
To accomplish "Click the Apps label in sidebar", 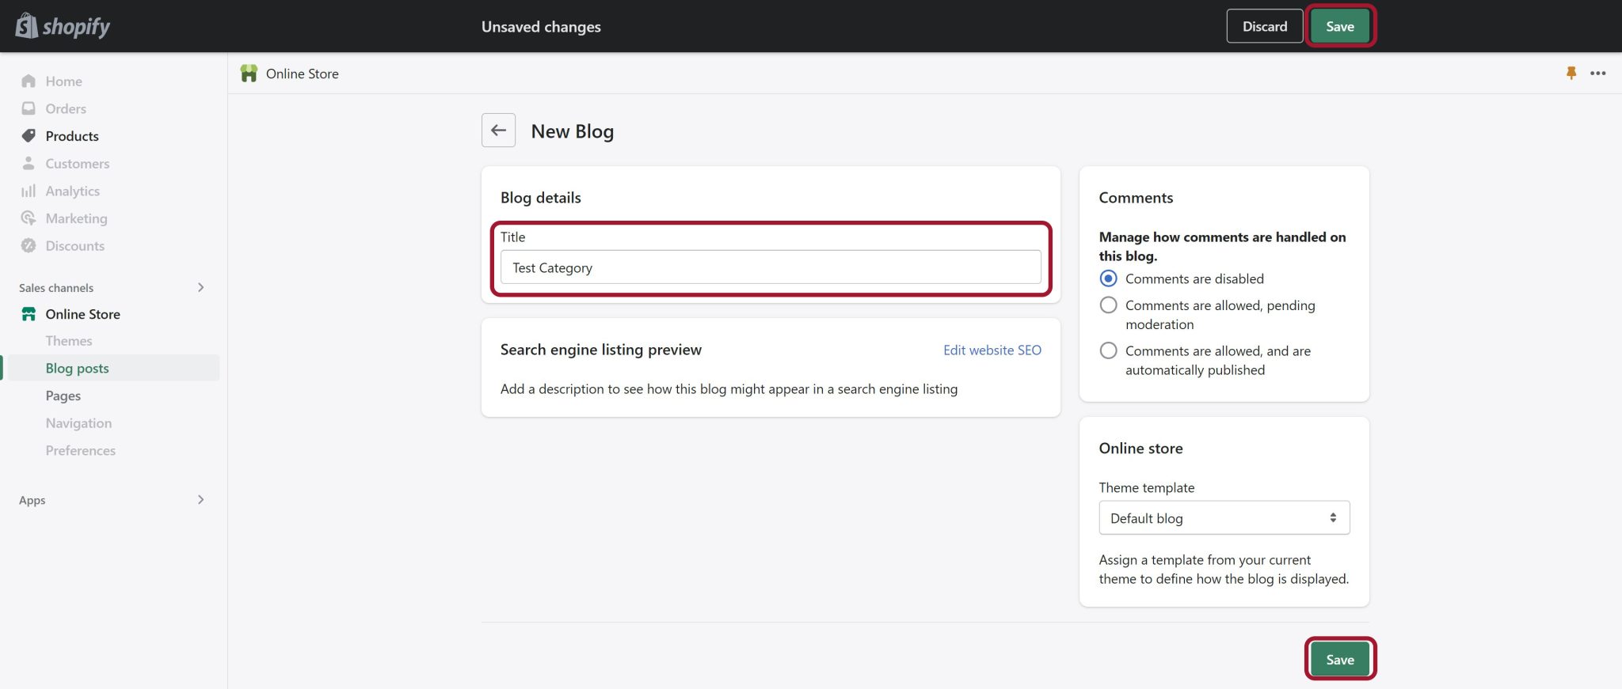I will pos(32,500).
